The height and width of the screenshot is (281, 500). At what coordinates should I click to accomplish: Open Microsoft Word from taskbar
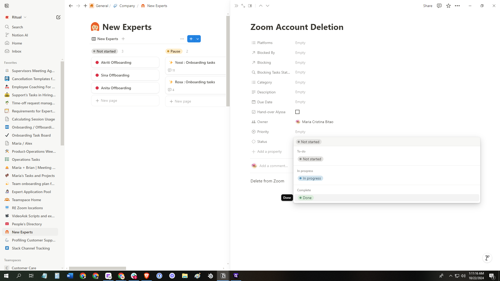70,276
